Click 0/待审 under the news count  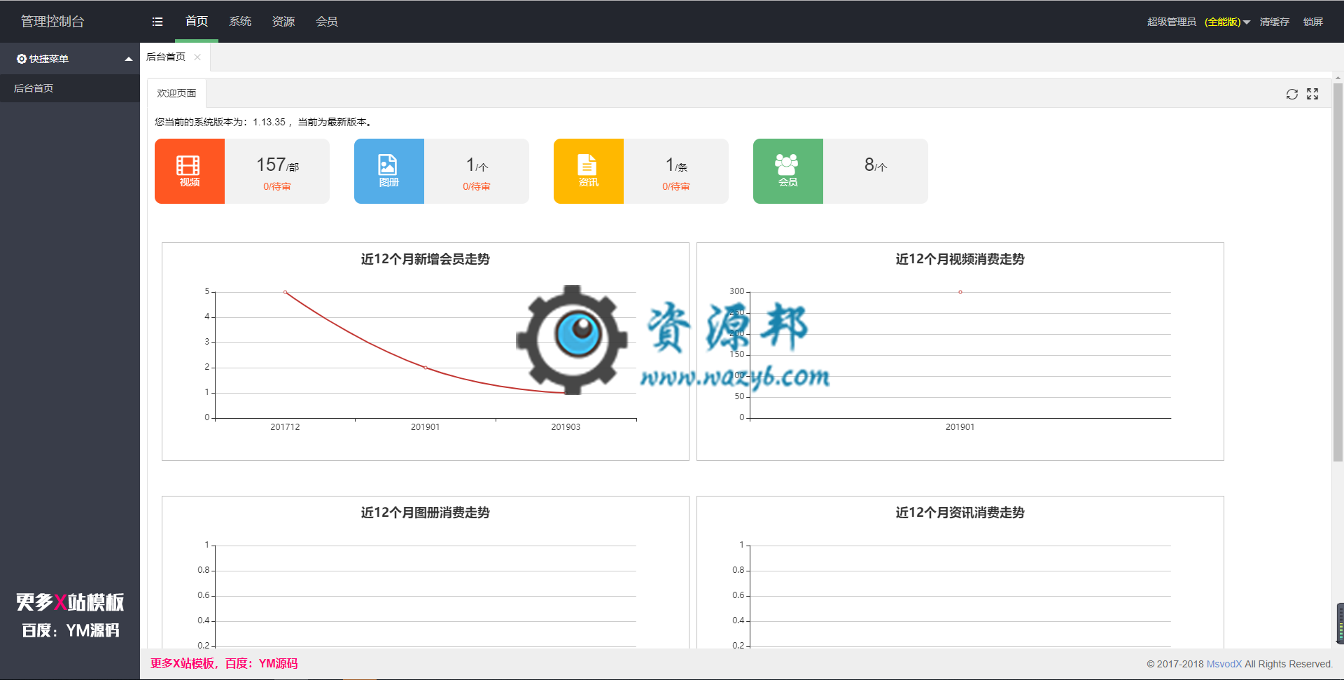click(676, 186)
